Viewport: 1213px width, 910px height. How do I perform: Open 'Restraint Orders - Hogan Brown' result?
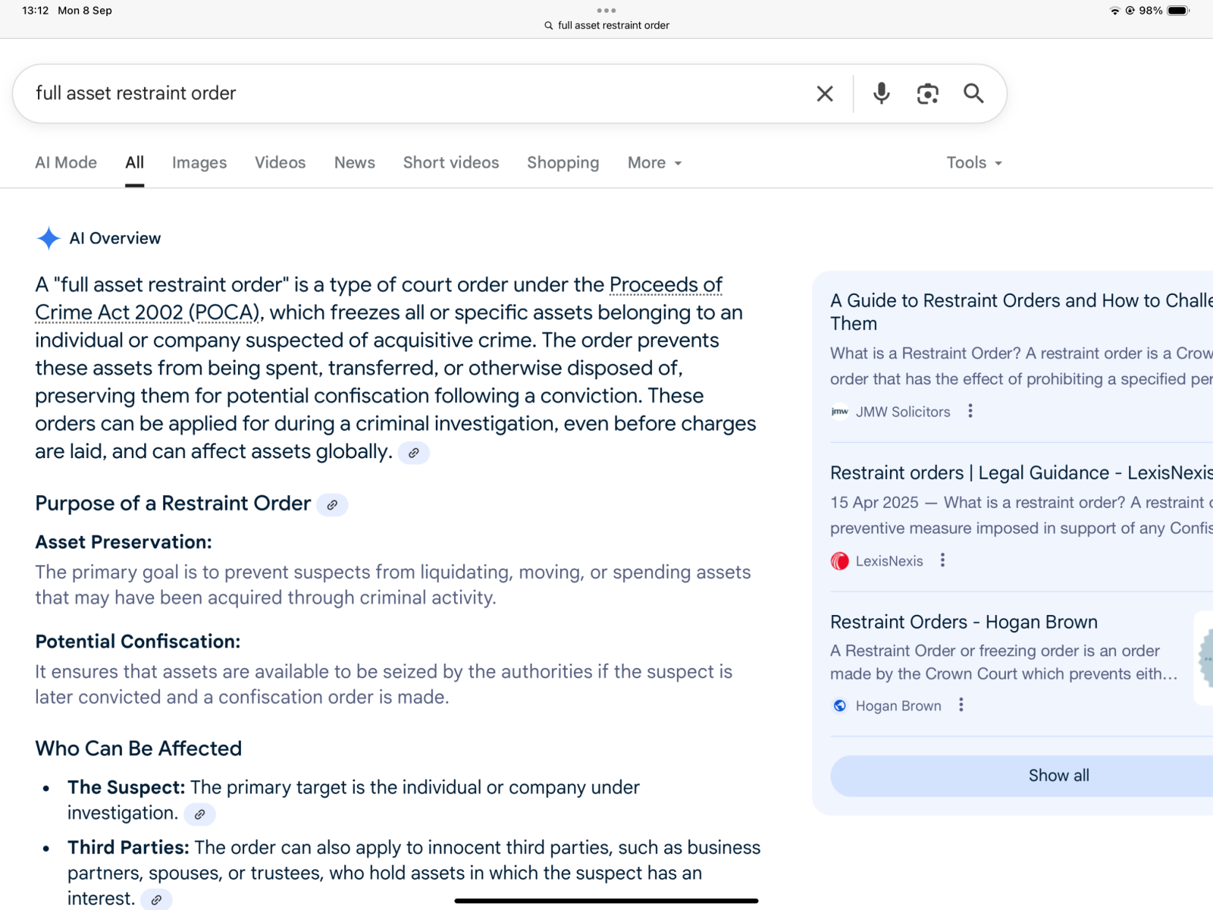tap(964, 623)
